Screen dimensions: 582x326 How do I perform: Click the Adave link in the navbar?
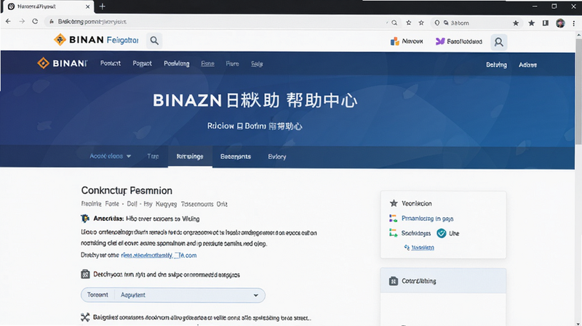(x=527, y=65)
